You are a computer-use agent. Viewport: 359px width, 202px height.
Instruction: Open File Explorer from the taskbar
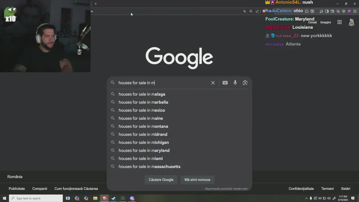95,198
